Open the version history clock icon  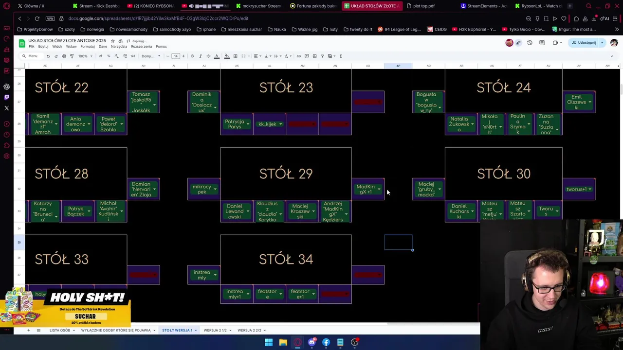(x=530, y=43)
